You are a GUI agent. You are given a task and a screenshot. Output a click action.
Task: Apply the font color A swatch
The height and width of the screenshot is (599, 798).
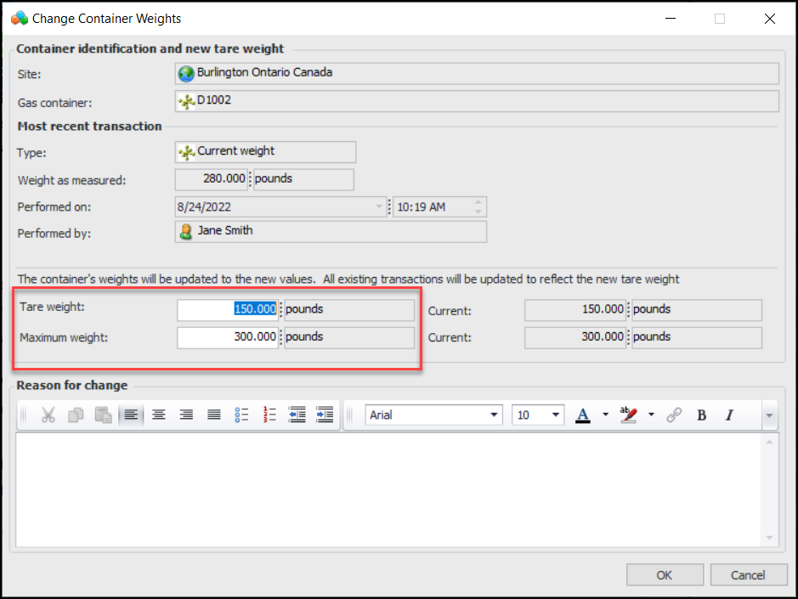click(x=583, y=415)
